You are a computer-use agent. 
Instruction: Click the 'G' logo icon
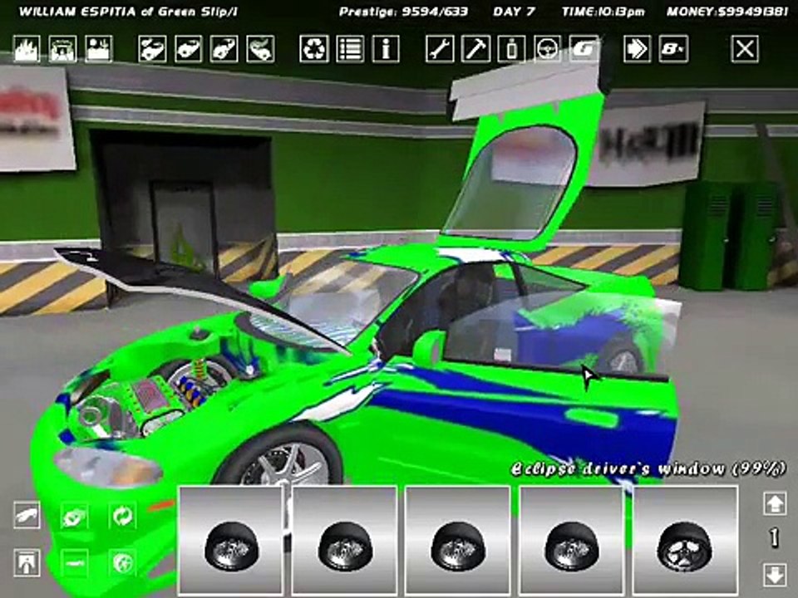point(584,49)
